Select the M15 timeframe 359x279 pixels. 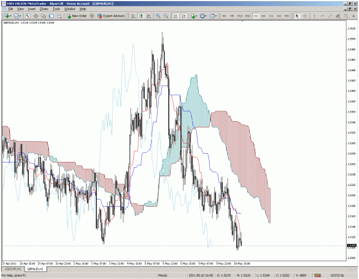[240, 16]
